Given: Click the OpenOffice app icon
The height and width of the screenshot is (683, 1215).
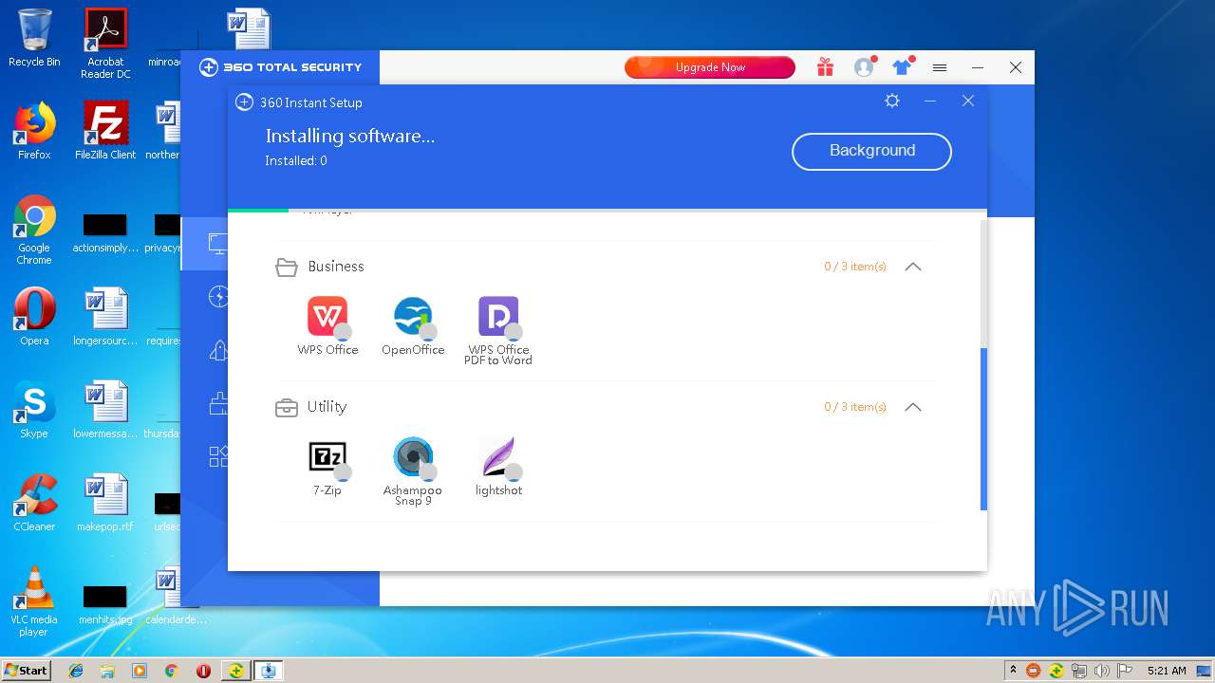Looking at the screenshot, I should [x=413, y=316].
